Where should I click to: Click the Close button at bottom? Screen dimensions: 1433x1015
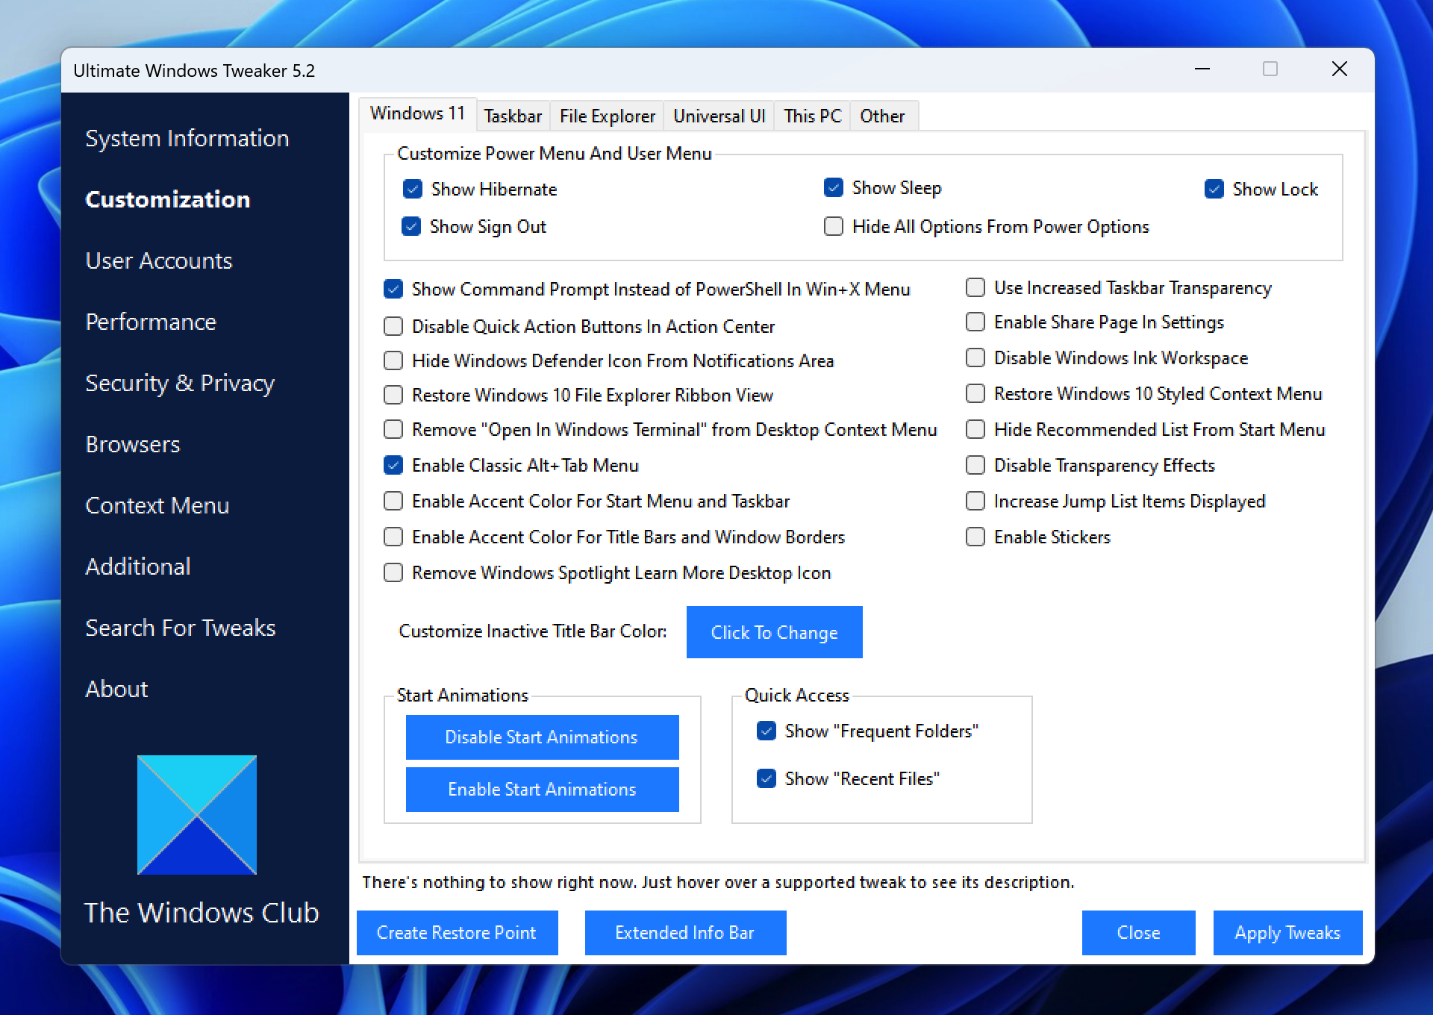point(1138,933)
